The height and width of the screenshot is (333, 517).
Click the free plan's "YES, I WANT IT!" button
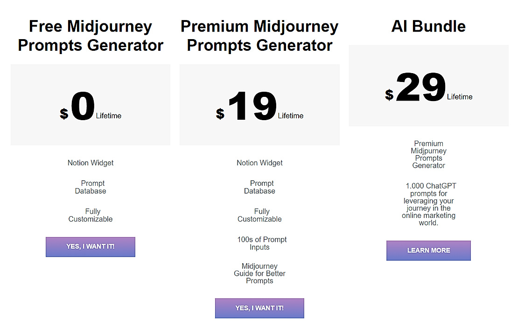click(x=90, y=247)
